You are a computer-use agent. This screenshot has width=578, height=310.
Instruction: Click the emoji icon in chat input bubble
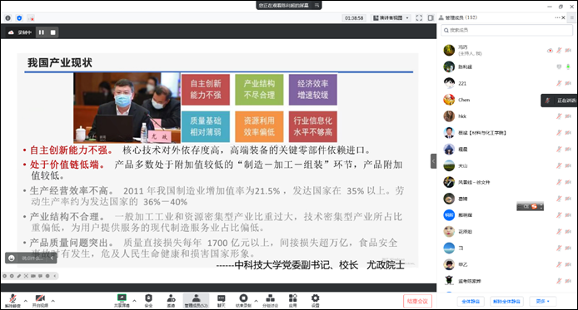pyautogui.click(x=12, y=258)
